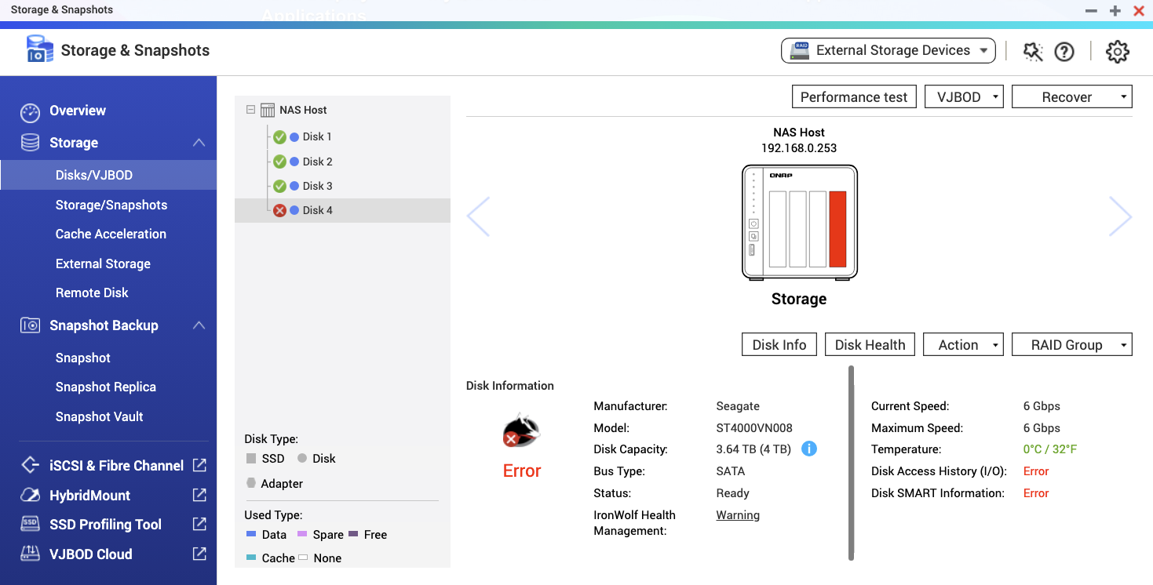Switch to the Storage/Snapshots page
Image resolution: width=1153 pixels, height=585 pixels.
[x=111, y=205]
